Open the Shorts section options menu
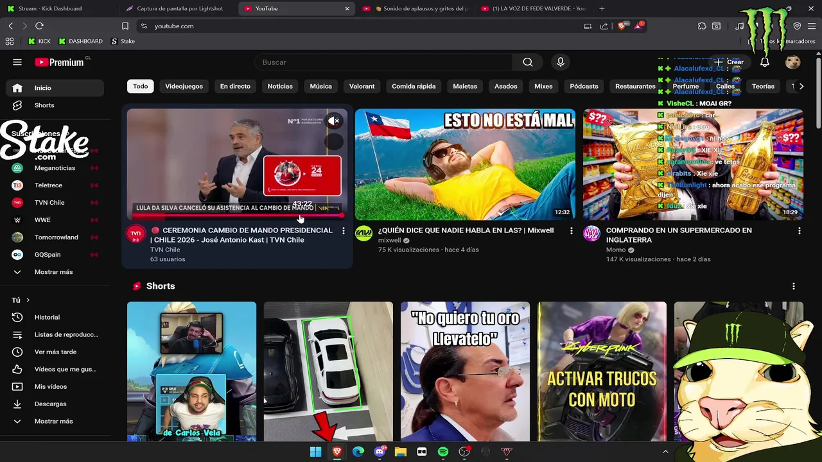Image resolution: width=822 pixels, height=462 pixels. [794, 286]
